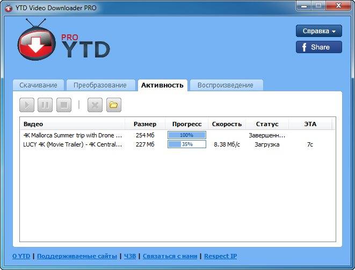The height and width of the screenshot is (270, 355).
Task: Open the Справка dropdown menu
Action: click(319, 31)
